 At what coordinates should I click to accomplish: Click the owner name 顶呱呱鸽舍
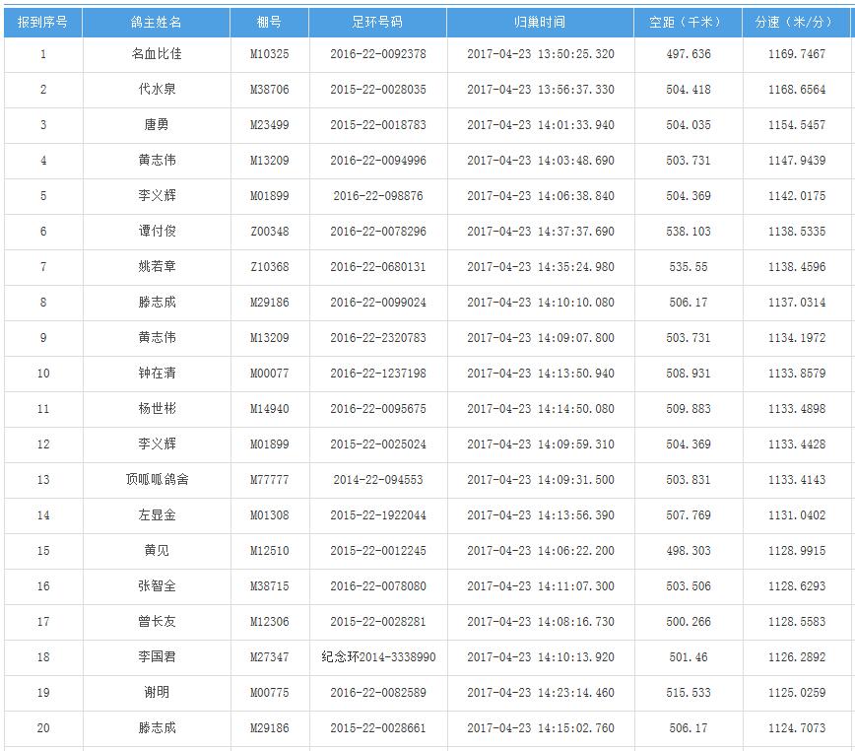[156, 480]
